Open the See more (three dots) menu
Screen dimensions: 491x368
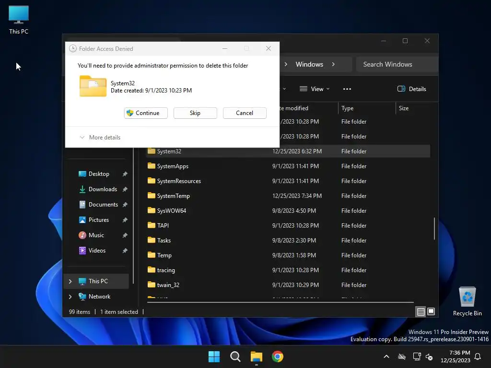click(347, 89)
